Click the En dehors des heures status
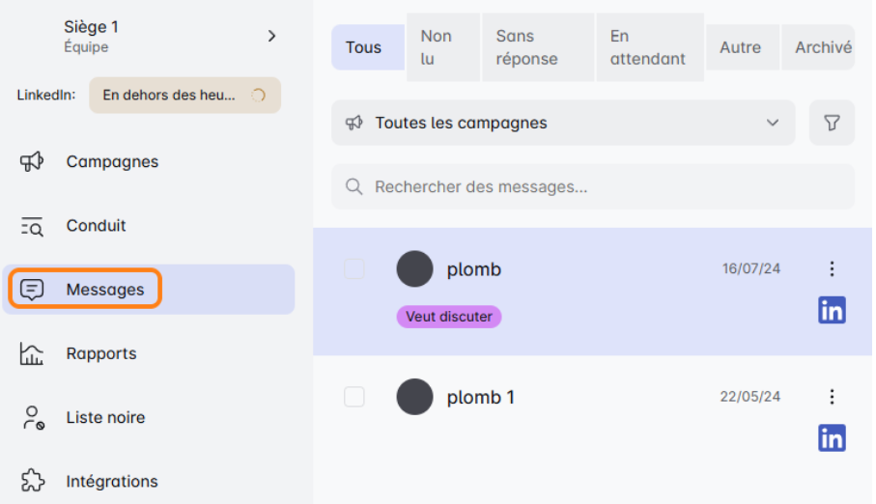The image size is (876, 504). coord(184,96)
